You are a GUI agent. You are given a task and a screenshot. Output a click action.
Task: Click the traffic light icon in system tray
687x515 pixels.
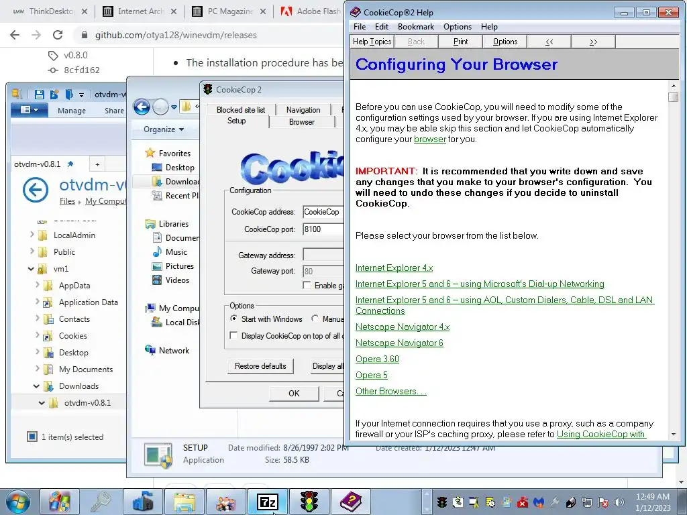coord(441,502)
